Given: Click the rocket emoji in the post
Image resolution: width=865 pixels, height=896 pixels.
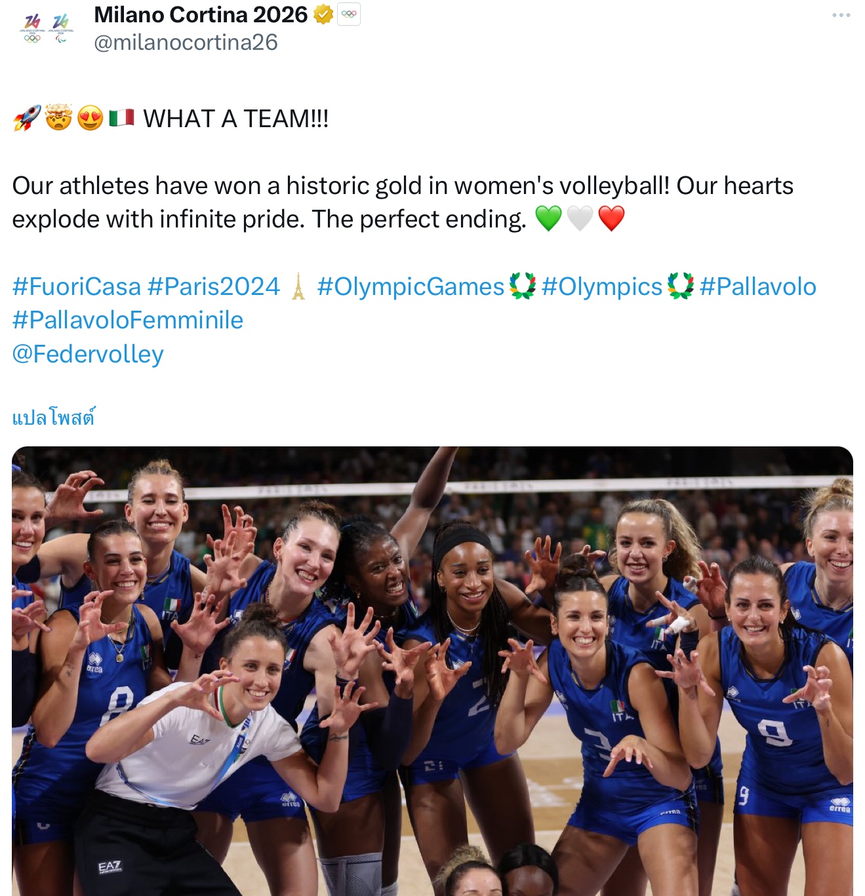Looking at the screenshot, I should [x=27, y=119].
